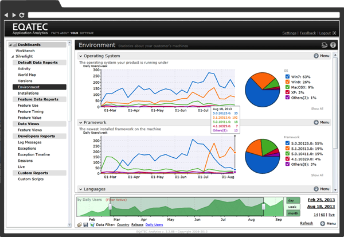Reload the page with the refresh icon
Screen dimensions: 344x237
tap(22, 15)
